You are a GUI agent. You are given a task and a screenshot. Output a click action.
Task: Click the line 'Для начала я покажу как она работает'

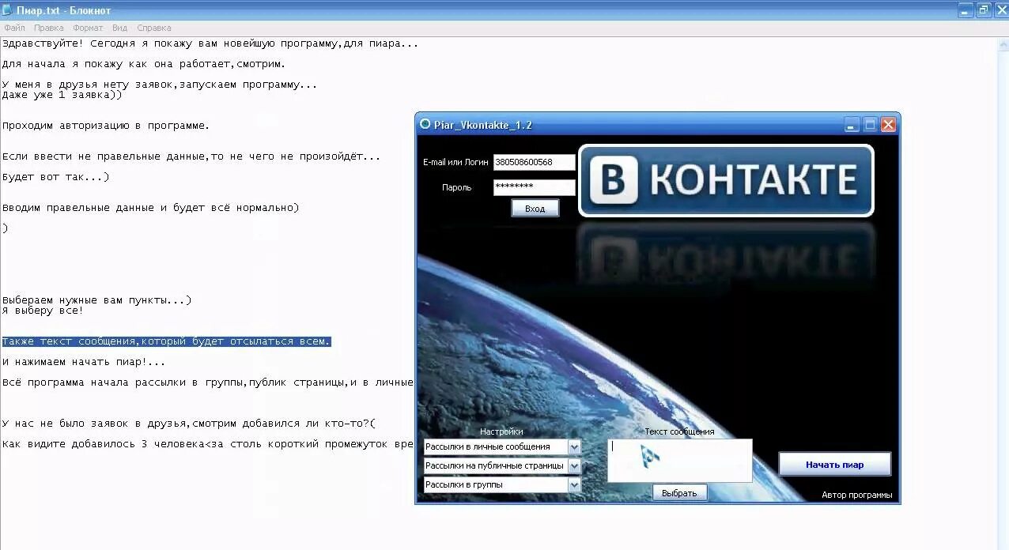[144, 64]
